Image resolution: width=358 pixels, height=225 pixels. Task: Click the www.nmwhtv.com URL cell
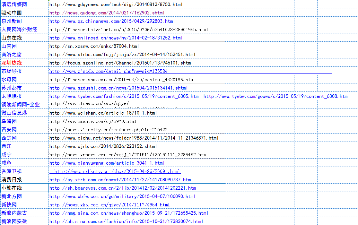pyautogui.click(x=137, y=121)
